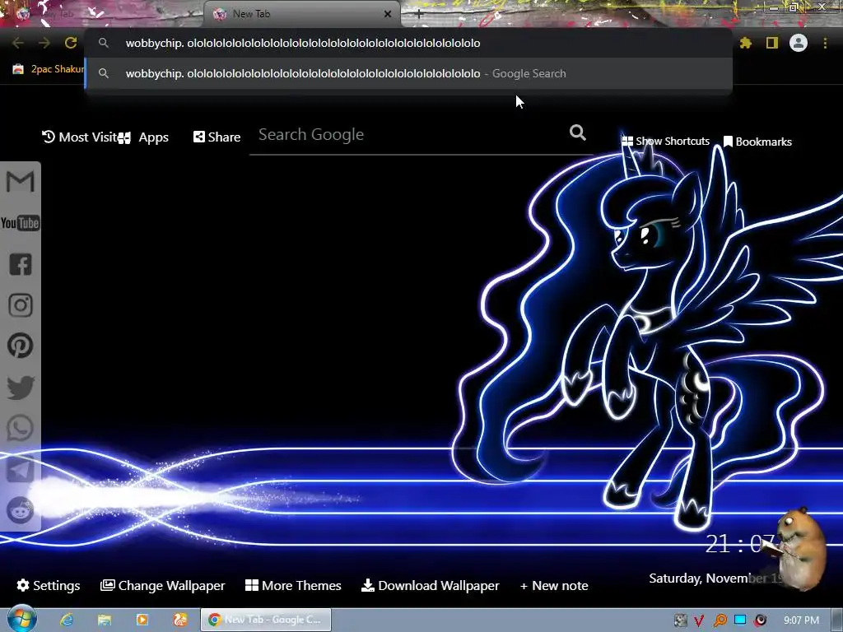Open Instagram from the sidebar
This screenshot has width=843, height=632.
pos(21,305)
